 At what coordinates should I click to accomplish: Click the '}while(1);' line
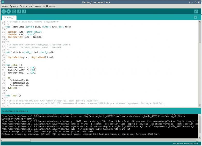coord(14,88)
